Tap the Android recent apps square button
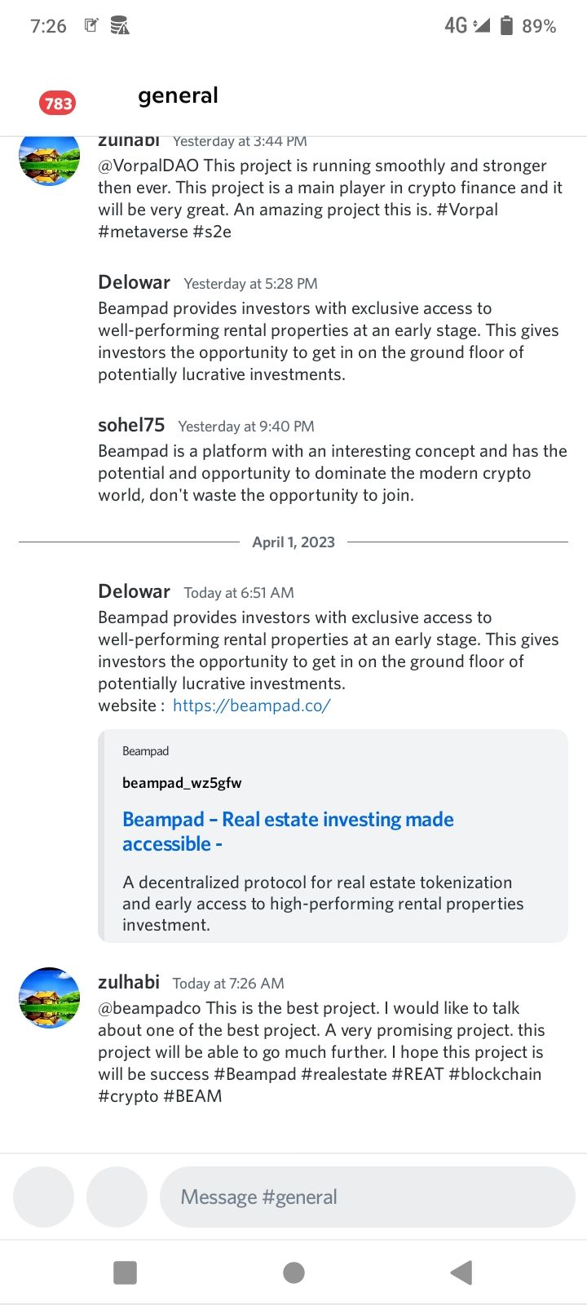Screen dimensions: 587x1305 (x=125, y=1272)
